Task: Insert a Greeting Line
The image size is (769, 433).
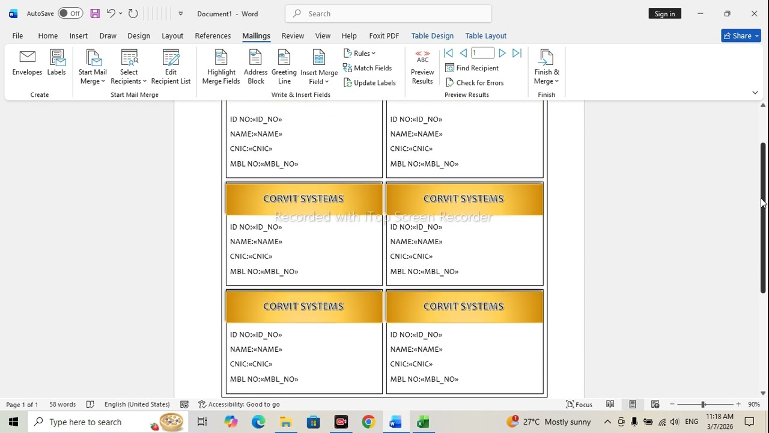Action: [284, 67]
